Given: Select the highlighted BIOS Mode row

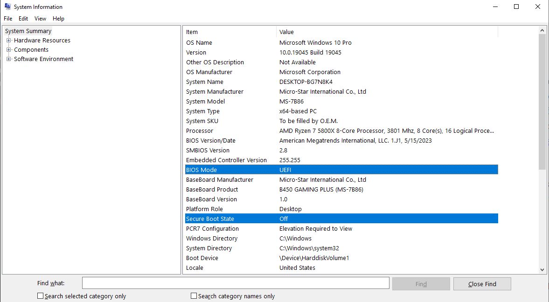Looking at the screenshot, I should point(341,170).
